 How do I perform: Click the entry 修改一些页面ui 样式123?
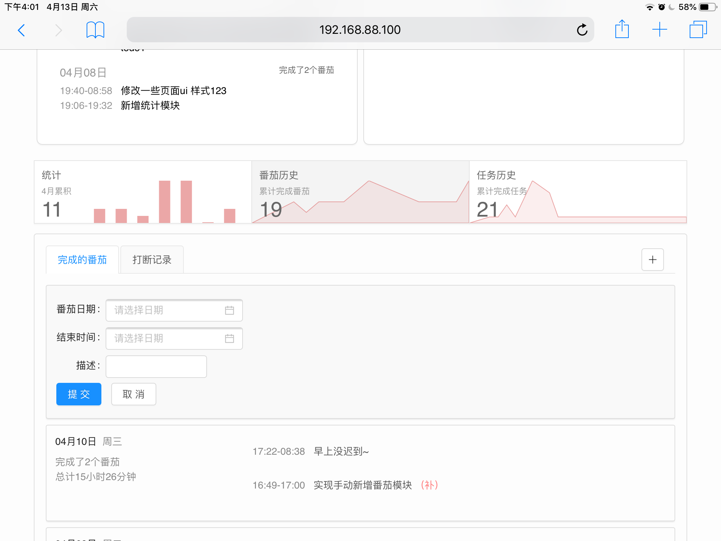(x=174, y=91)
